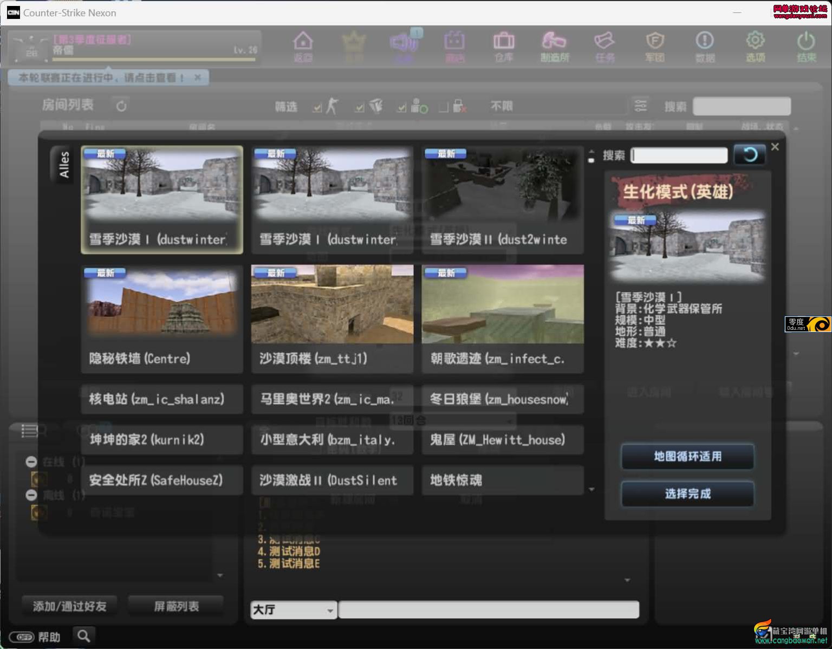This screenshot has width=832, height=649.
Task: Open the 屏蔽列表 block list
Action: 176,606
